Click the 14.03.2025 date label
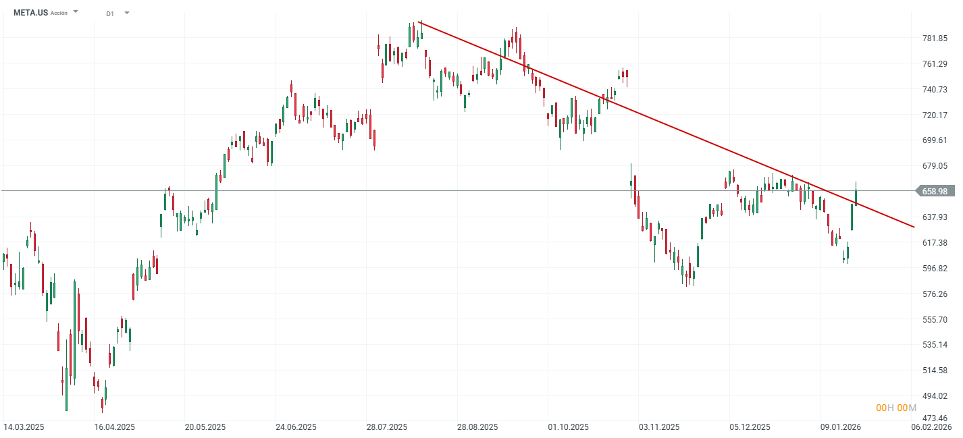This screenshot has height=438, width=963. point(23,427)
